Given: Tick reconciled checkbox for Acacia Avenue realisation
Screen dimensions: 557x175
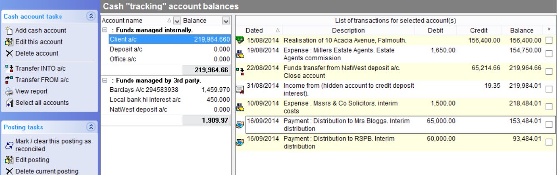Looking at the screenshot, I should 549,40.
